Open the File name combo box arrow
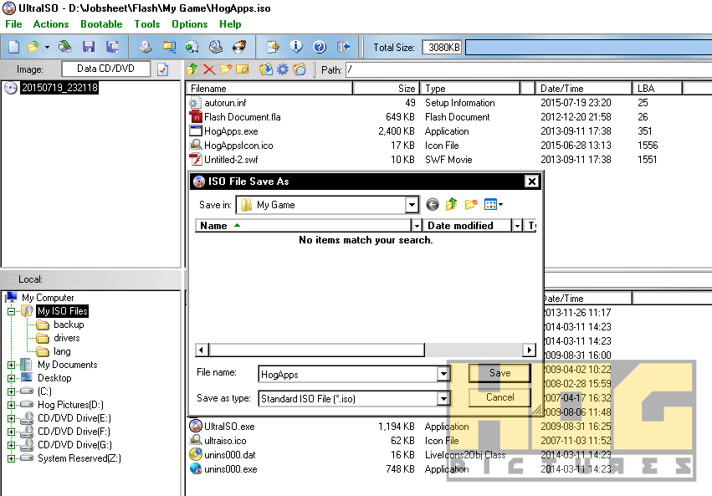Viewport: 712px width, 496px height. coord(443,374)
